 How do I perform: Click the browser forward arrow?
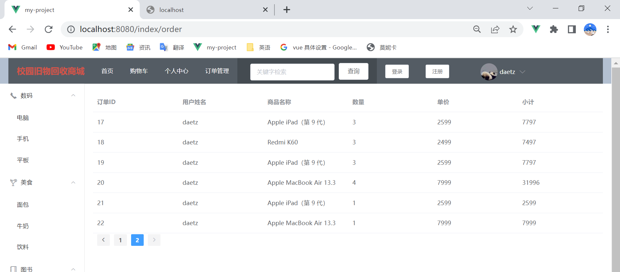[30, 29]
